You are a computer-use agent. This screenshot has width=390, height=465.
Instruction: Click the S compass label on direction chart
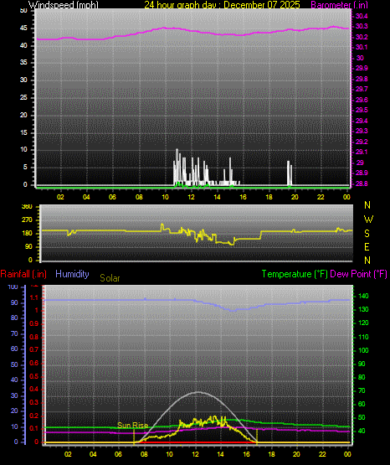[x=367, y=234]
